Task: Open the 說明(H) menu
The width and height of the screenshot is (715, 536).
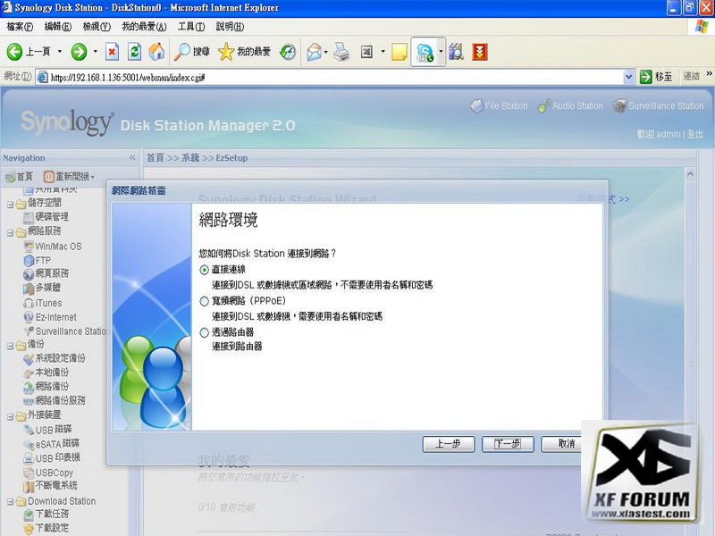Action: click(x=230, y=27)
